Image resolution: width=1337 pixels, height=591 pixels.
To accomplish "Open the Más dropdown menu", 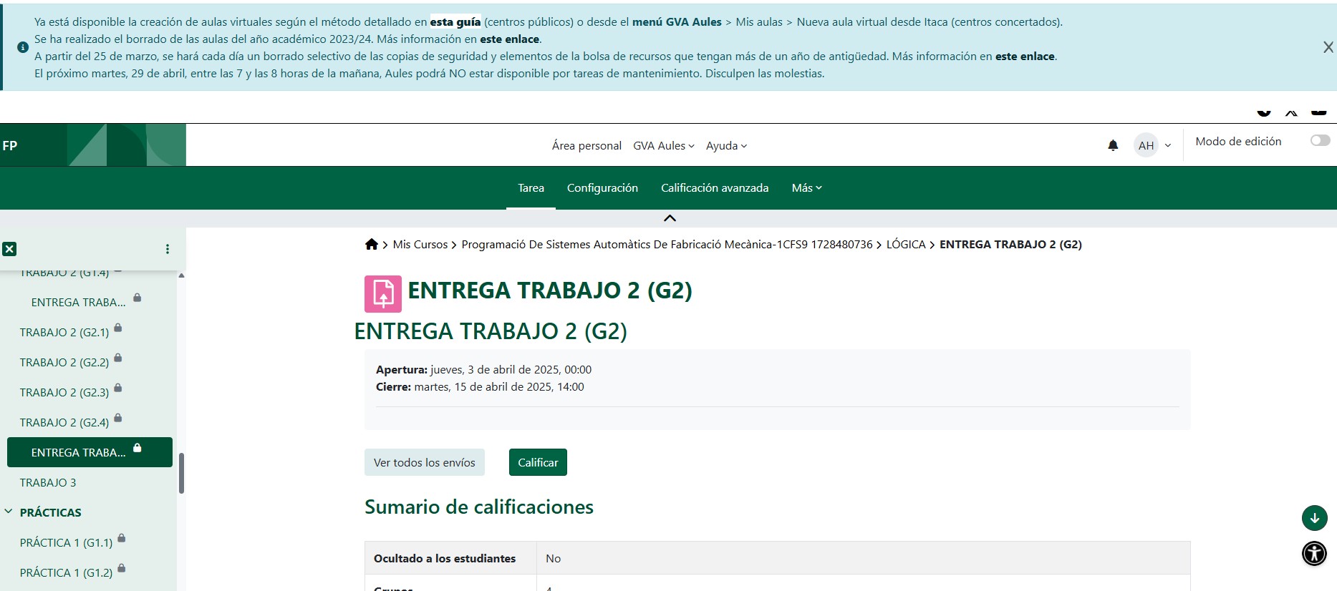I will click(x=806, y=188).
